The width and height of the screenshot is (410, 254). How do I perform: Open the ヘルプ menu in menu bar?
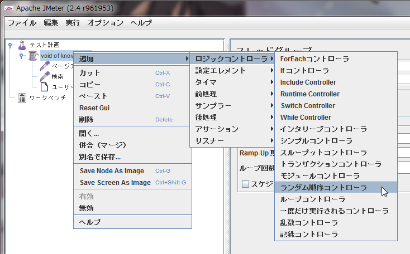pos(141,23)
